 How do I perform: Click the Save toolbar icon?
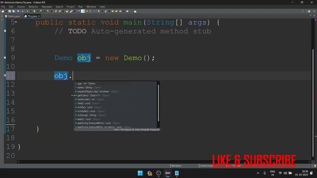pyautogui.click(x=9, y=11)
